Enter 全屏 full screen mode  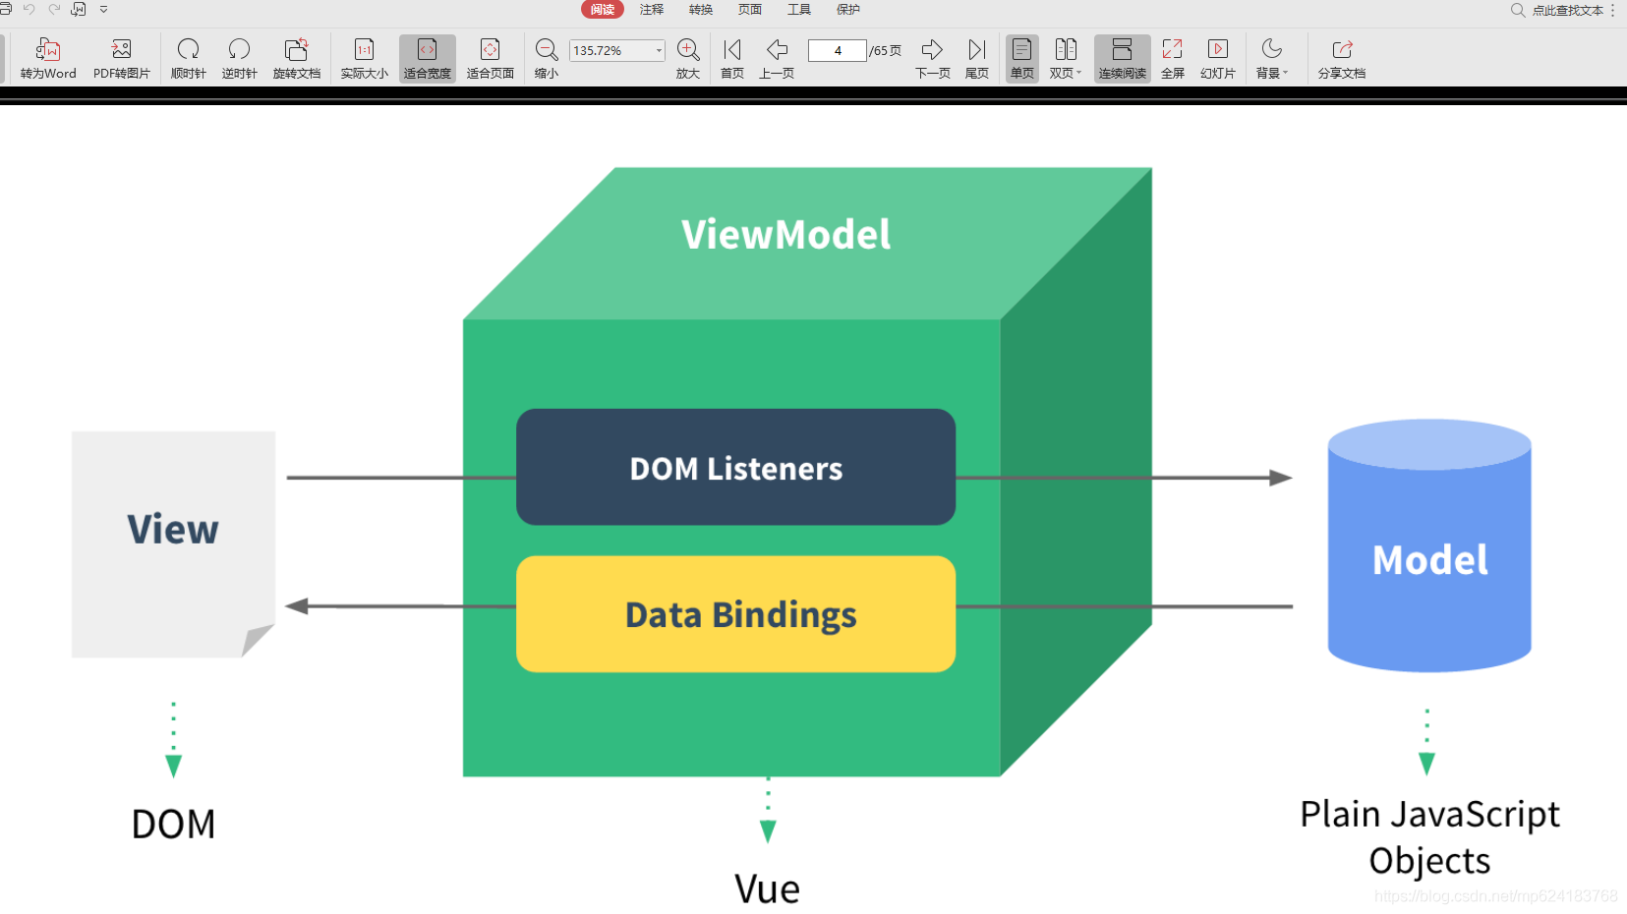pyautogui.click(x=1173, y=58)
